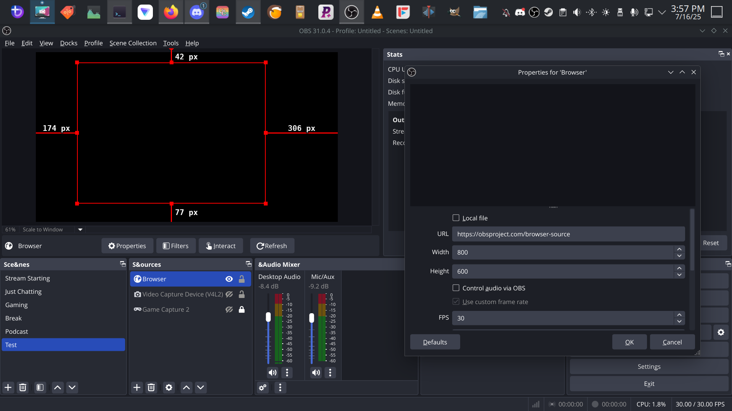The width and height of the screenshot is (732, 411).
Task: Click Defaults in the Properties dialog
Action: (435, 342)
